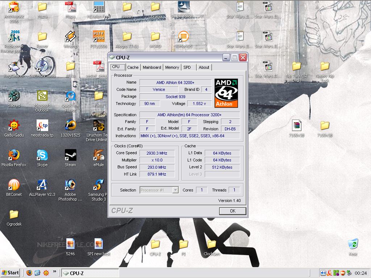Click the volume speaker tray icon
Screen dimensions: 371x278
coord(323,273)
